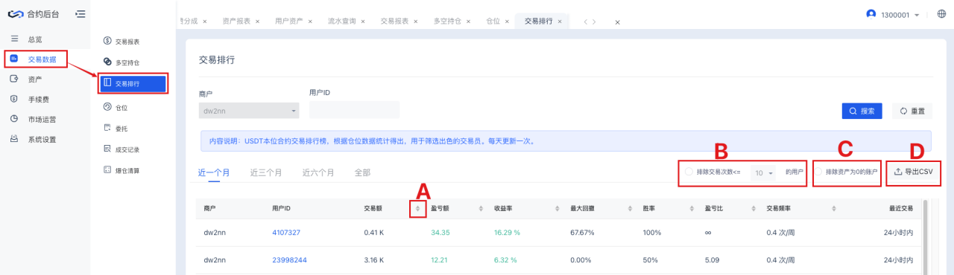Open 手续费 fee icon in sidebar
954x275 pixels.
(x=14, y=98)
